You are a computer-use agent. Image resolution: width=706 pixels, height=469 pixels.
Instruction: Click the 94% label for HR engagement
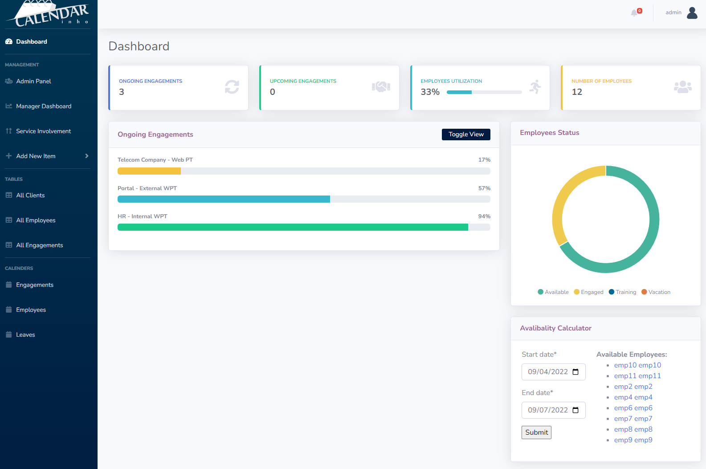click(484, 216)
